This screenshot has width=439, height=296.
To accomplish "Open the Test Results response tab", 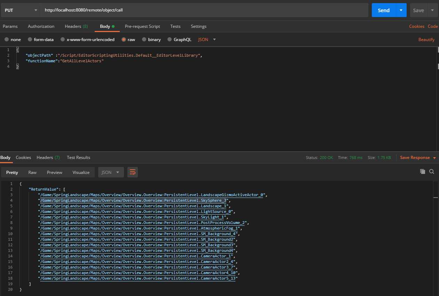I will point(78,158).
